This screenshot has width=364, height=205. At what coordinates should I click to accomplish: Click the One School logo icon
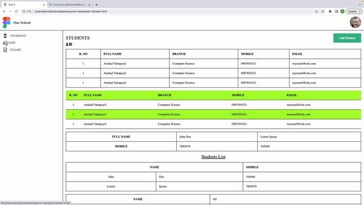(6, 23)
